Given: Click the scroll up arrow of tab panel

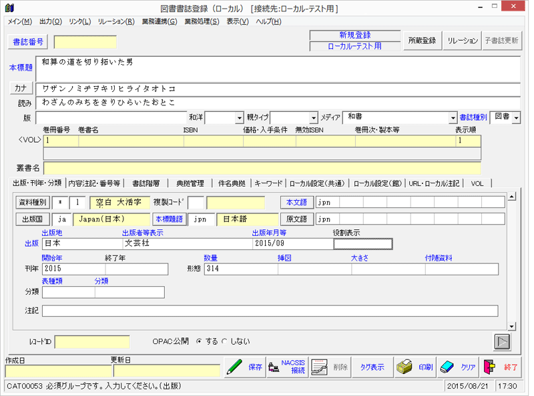Looking at the screenshot, I should point(511,197).
